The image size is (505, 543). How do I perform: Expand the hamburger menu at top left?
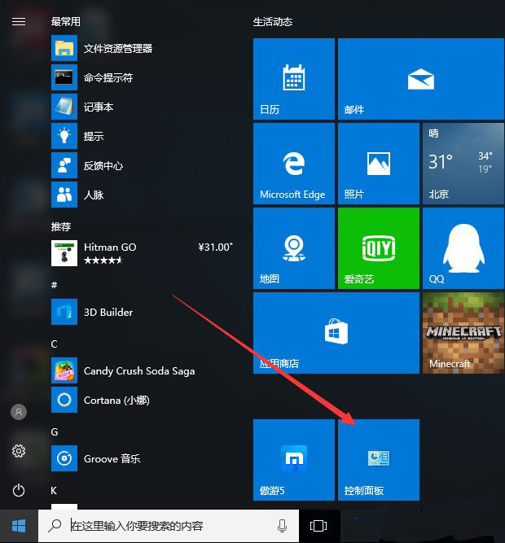coord(19,22)
